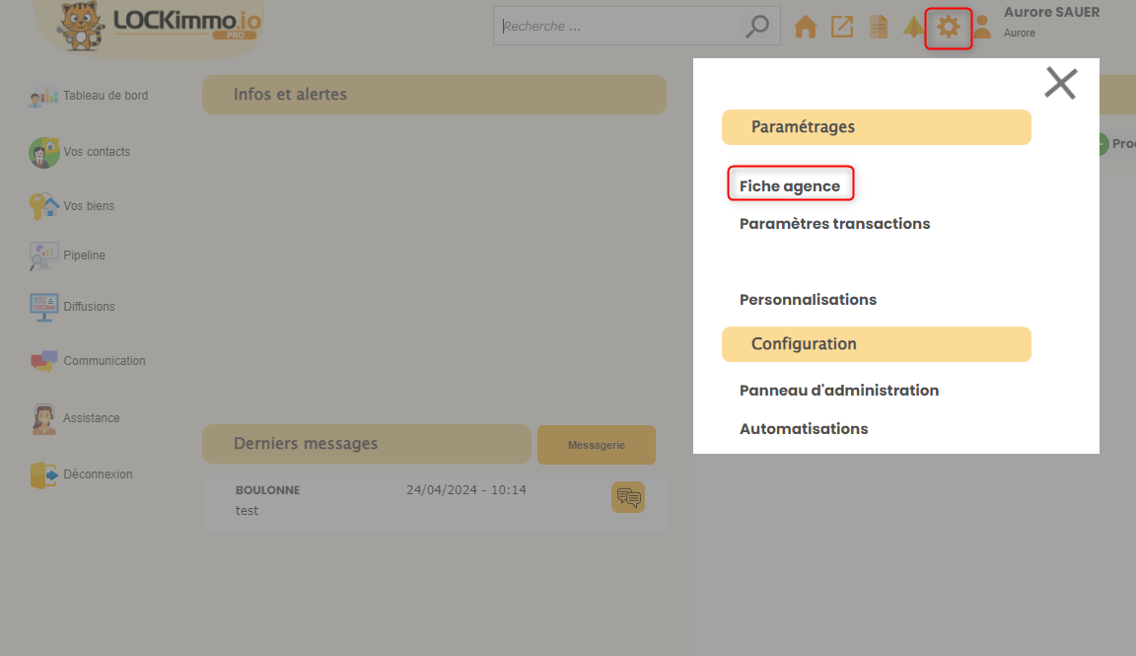1136x656 pixels.
Task: Click the Assistance headset icon
Action: [43, 419]
